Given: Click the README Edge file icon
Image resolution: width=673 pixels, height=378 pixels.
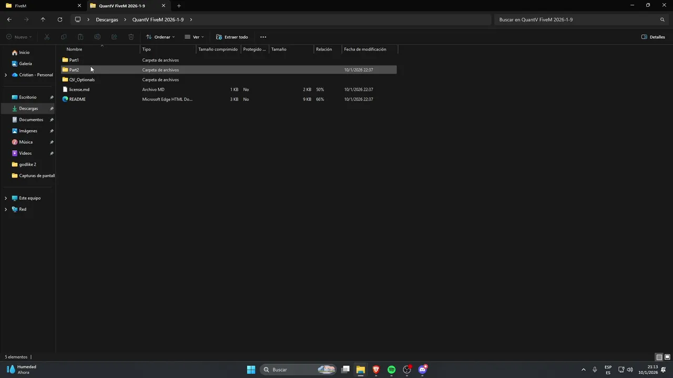Looking at the screenshot, I should 65,99.
